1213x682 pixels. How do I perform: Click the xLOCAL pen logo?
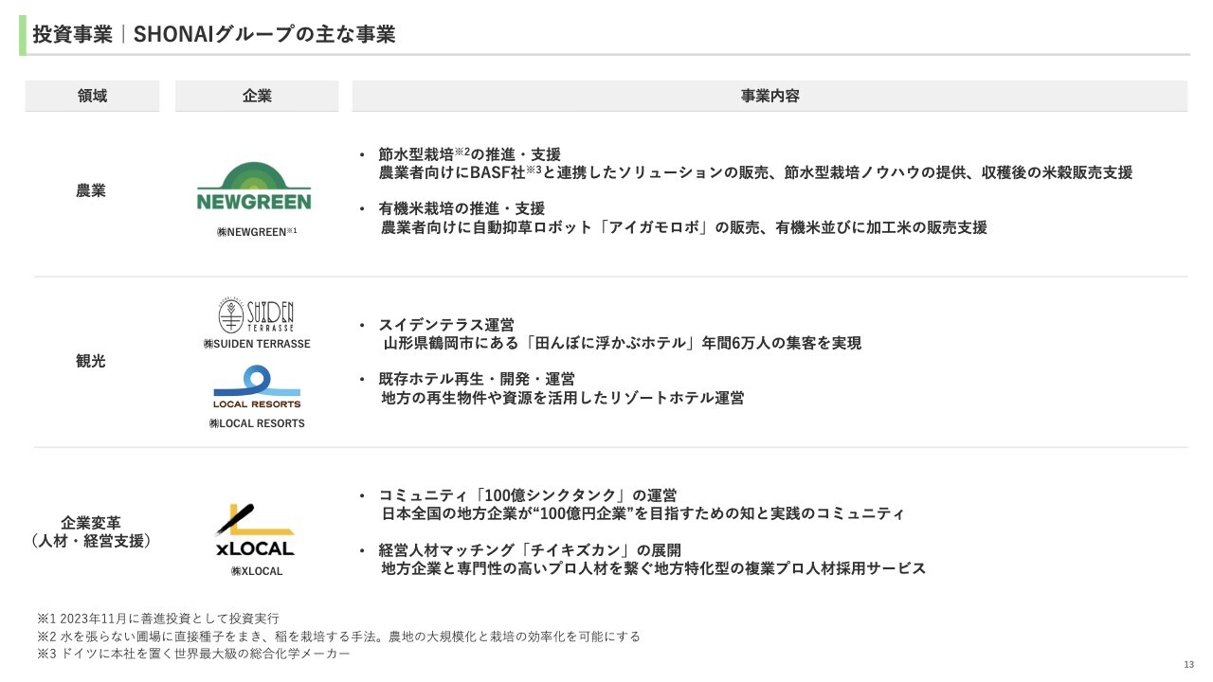coord(254,531)
